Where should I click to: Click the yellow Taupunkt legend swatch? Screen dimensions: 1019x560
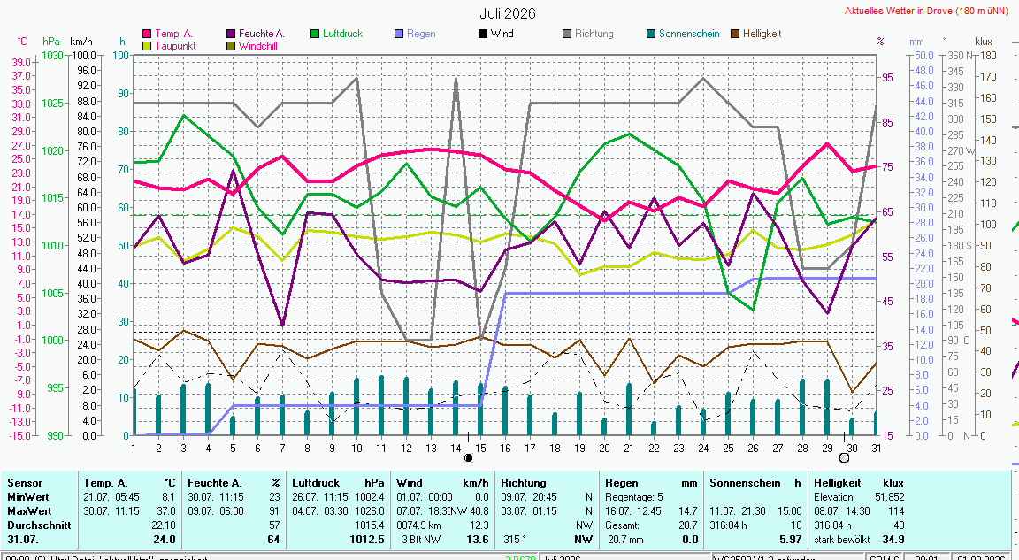pyautogui.click(x=147, y=46)
